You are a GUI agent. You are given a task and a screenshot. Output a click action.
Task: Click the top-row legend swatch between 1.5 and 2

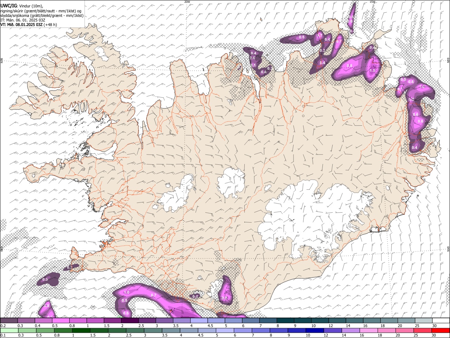click(x=112, y=321)
